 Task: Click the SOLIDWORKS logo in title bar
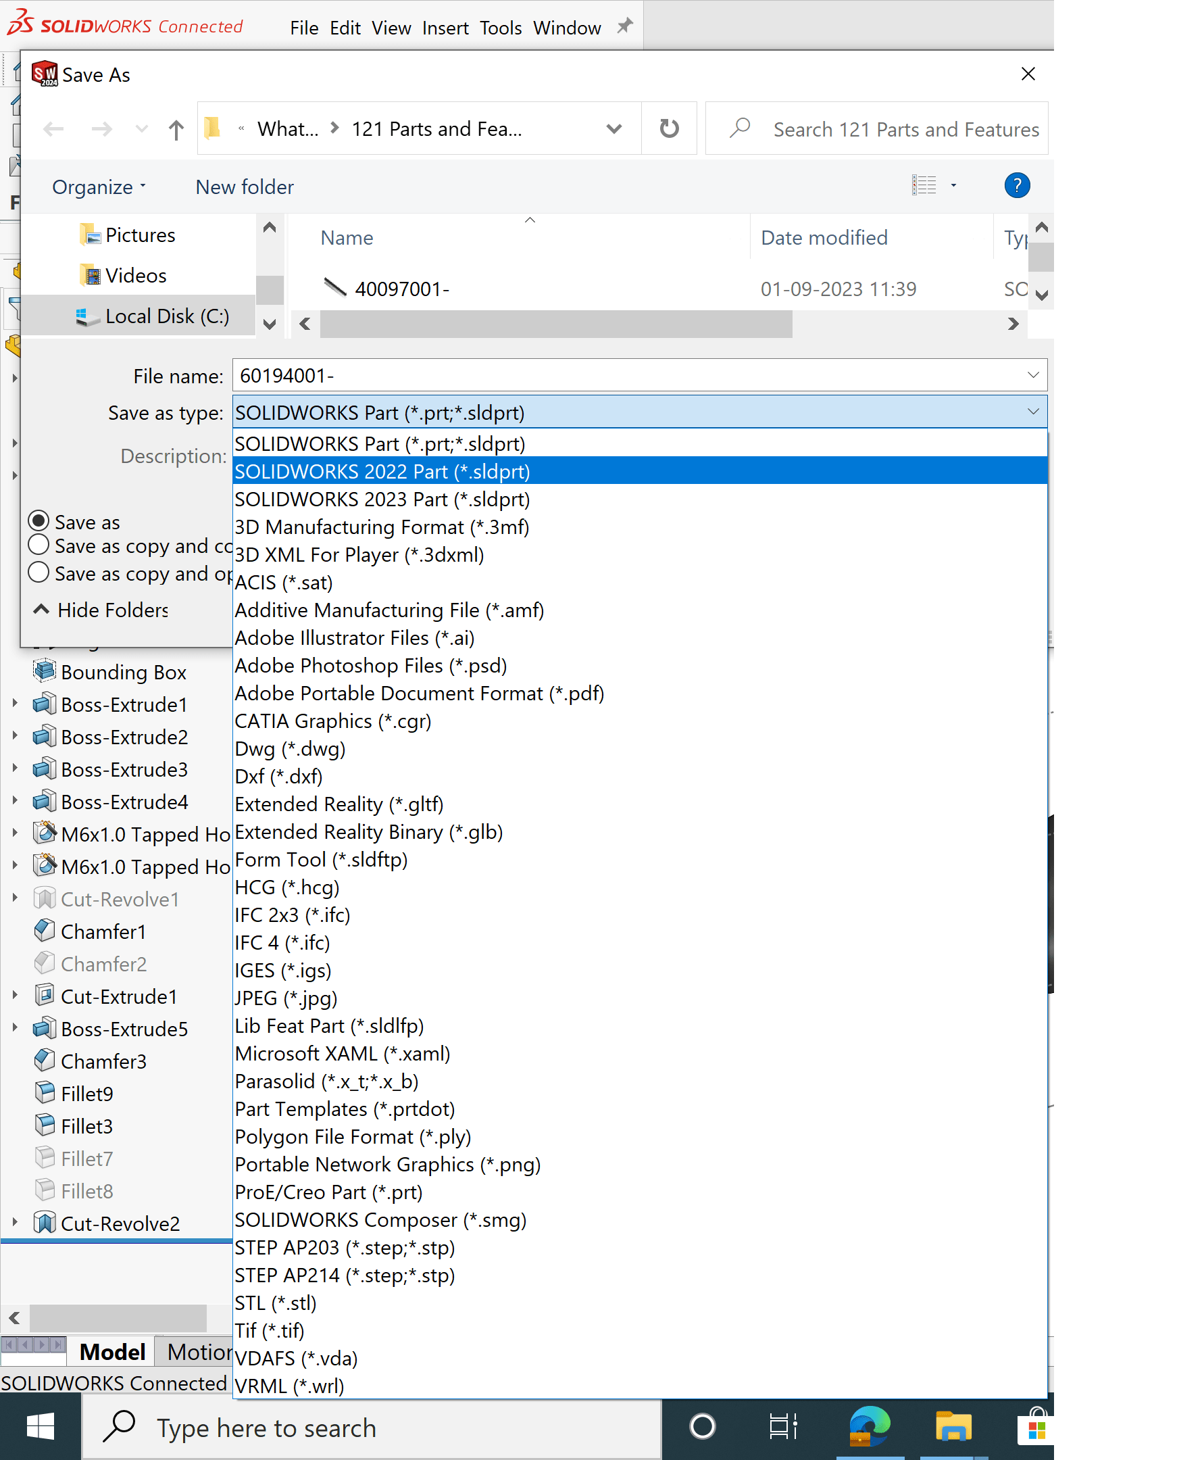126,24
